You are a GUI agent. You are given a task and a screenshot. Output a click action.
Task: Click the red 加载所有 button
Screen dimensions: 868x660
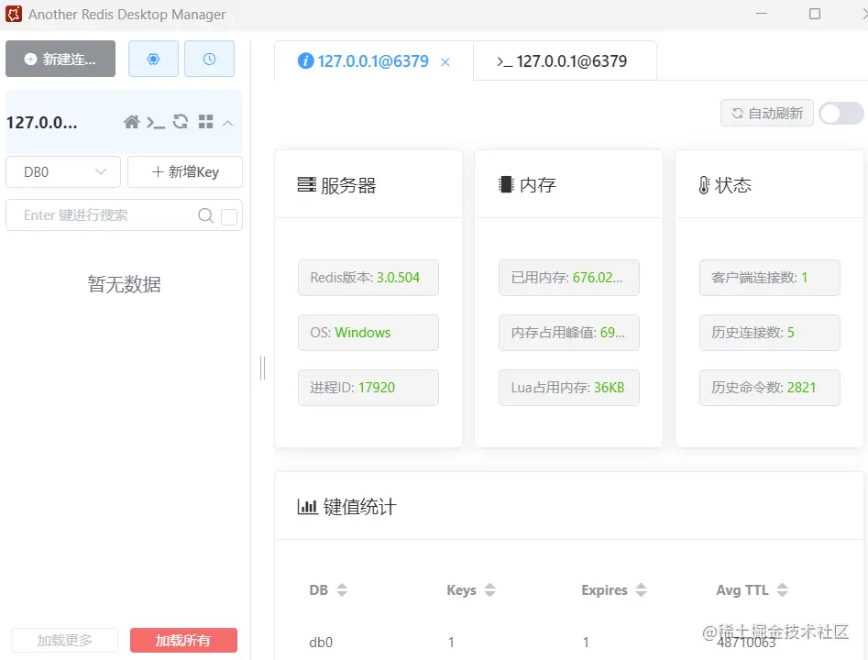coord(184,641)
